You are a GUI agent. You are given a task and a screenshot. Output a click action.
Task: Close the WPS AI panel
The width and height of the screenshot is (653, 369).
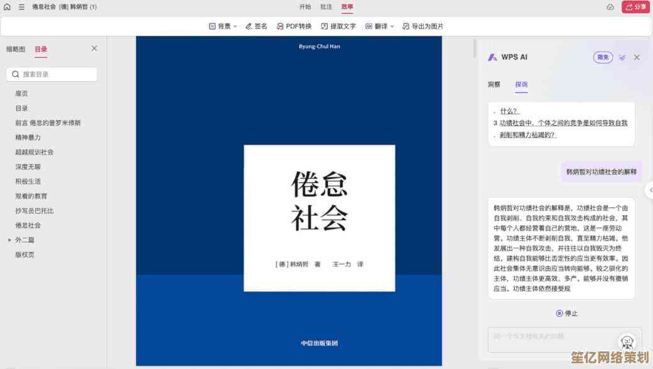click(x=637, y=57)
